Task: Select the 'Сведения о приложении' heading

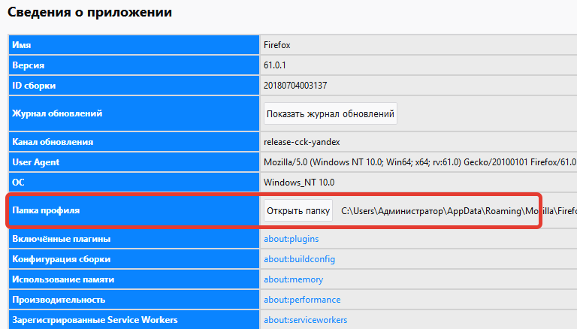Action: point(90,12)
